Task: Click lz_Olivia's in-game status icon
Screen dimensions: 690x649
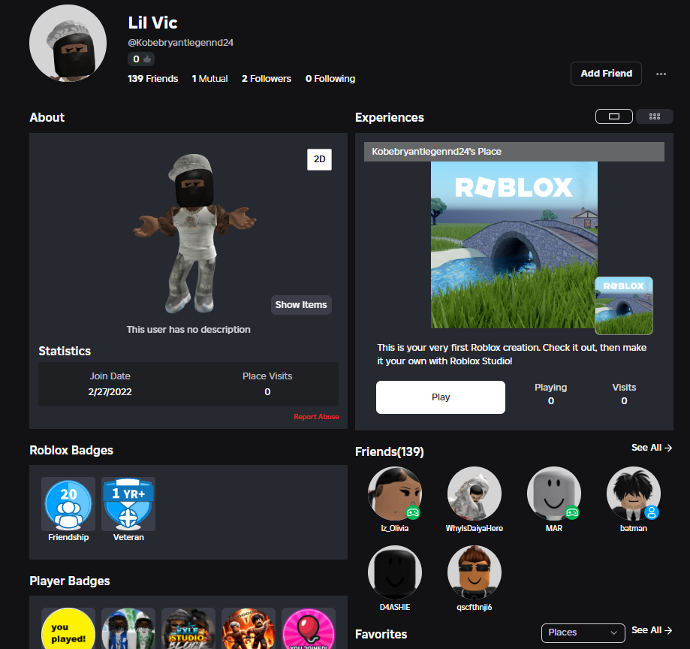Action: (413, 512)
